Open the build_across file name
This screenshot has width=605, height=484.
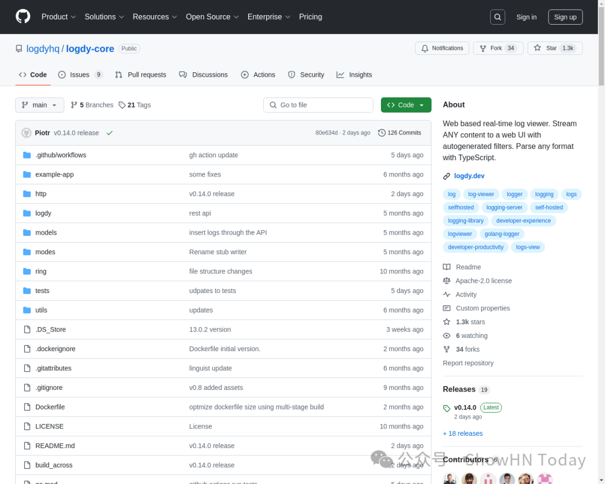click(54, 465)
